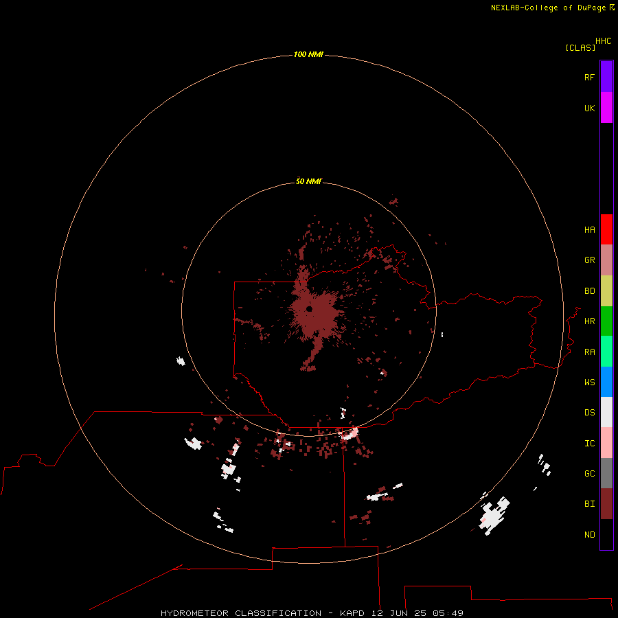Click the RF legend label
Image resolution: width=618 pixels, height=618 pixels.
[x=589, y=77]
